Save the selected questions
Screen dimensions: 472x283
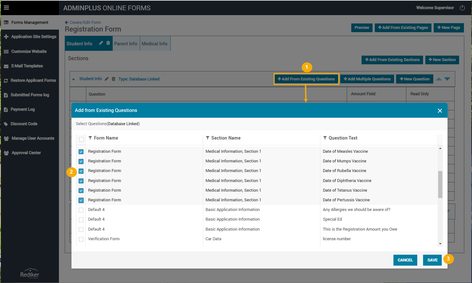pyautogui.click(x=432, y=260)
